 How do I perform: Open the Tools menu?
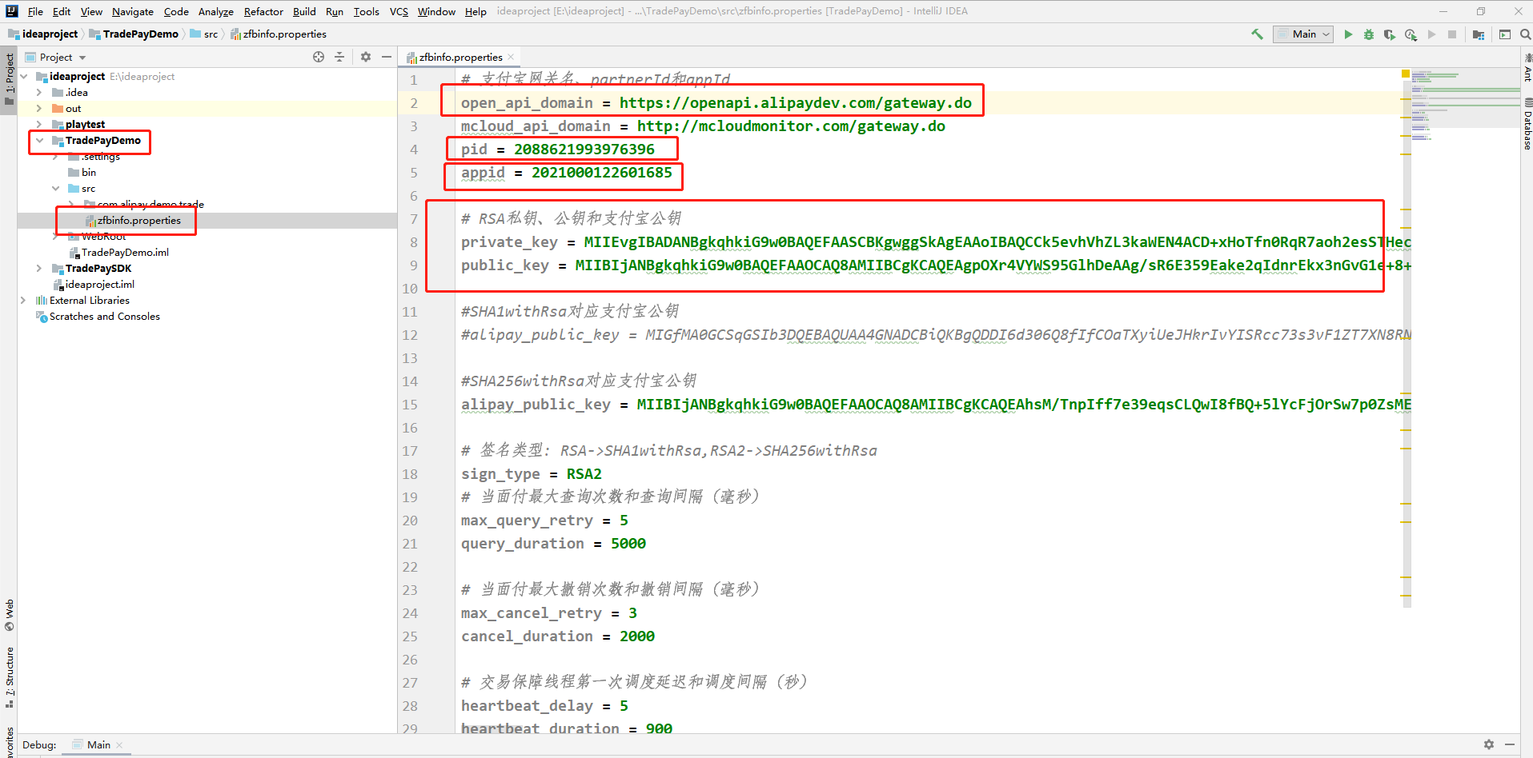tap(366, 11)
